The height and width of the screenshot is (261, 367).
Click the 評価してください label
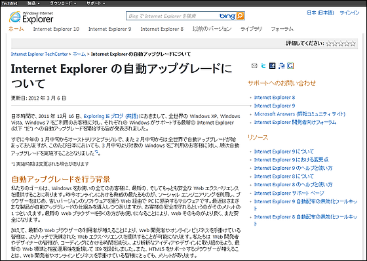pyautogui.click(x=305, y=43)
